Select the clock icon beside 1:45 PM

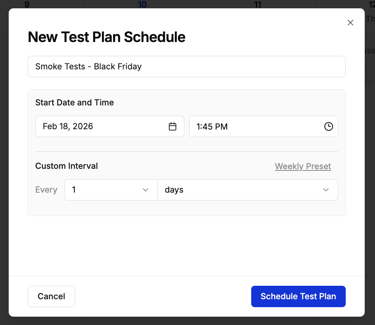[328, 126]
